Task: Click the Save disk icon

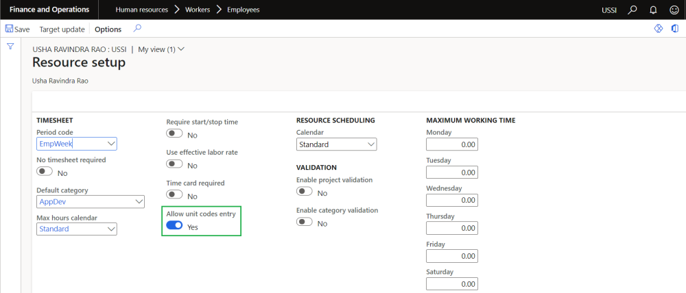Action: coord(10,29)
